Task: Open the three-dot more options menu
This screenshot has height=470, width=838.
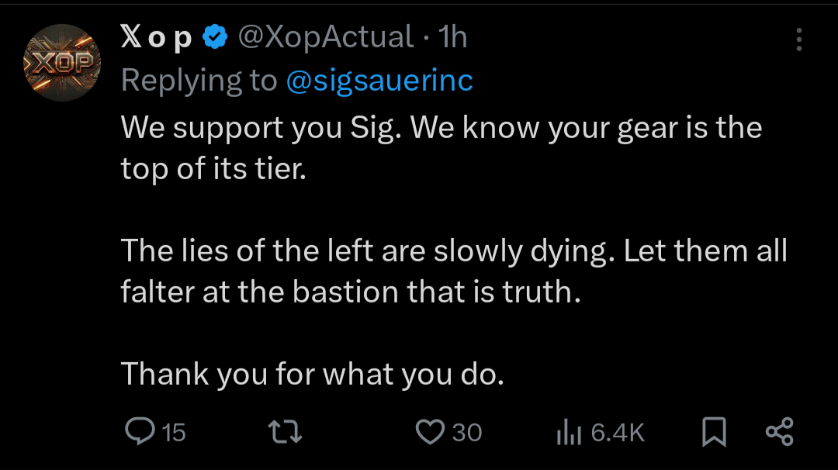Action: pyautogui.click(x=799, y=40)
